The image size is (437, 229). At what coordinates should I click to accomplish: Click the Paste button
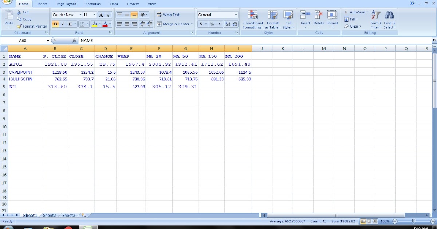[x=9, y=19]
